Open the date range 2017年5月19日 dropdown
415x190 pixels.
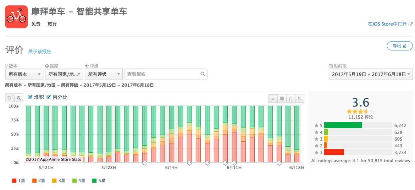point(371,74)
